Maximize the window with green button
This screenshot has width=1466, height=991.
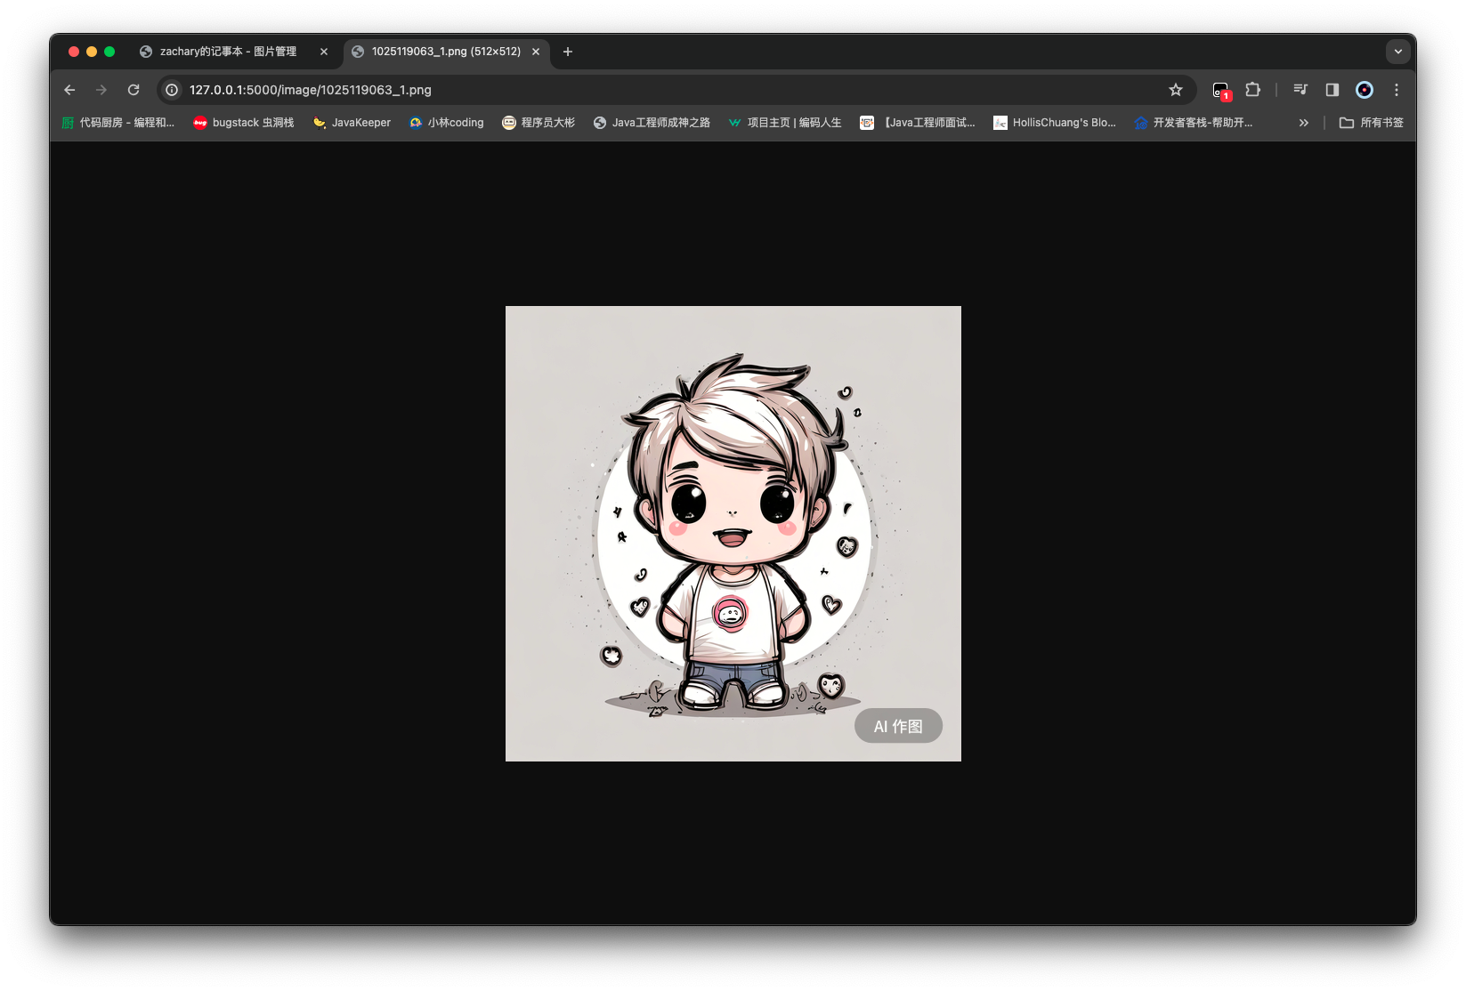point(109,52)
